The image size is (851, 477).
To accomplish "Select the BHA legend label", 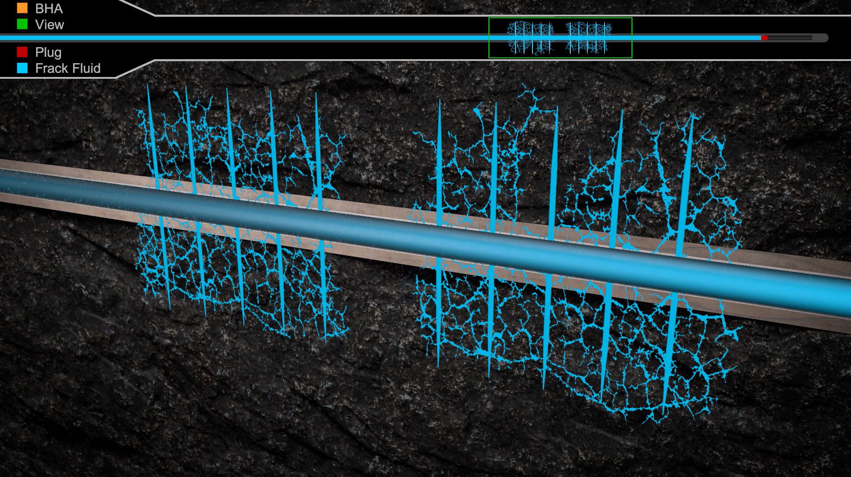I will point(49,8).
